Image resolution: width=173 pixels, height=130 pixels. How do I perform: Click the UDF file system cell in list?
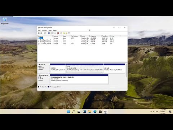72,44
